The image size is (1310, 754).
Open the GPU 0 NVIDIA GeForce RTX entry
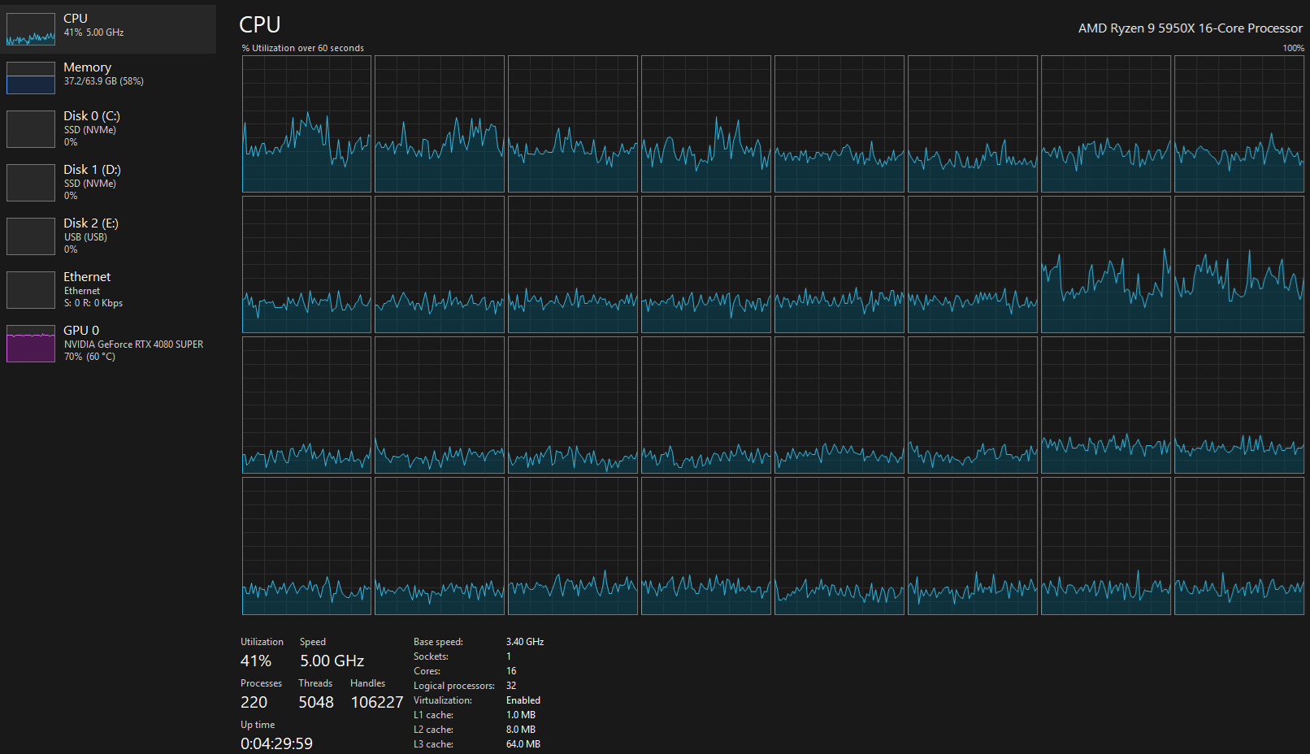click(x=133, y=344)
